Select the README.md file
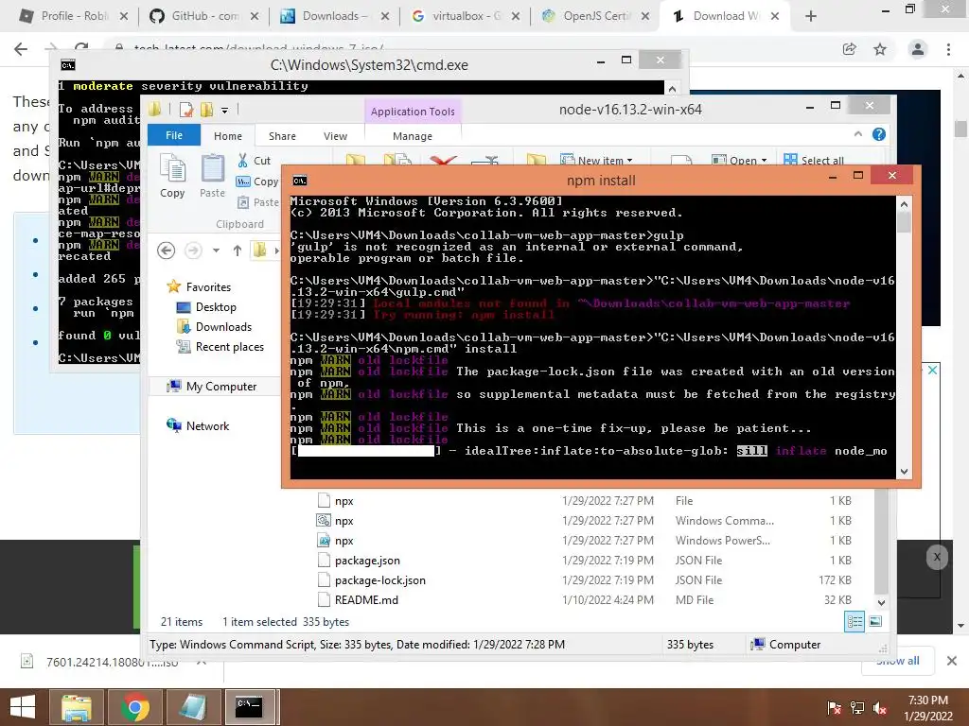Image resolution: width=969 pixels, height=726 pixels. click(366, 600)
